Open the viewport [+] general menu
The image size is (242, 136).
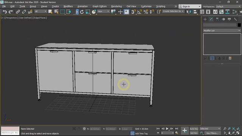[x=3, y=18]
